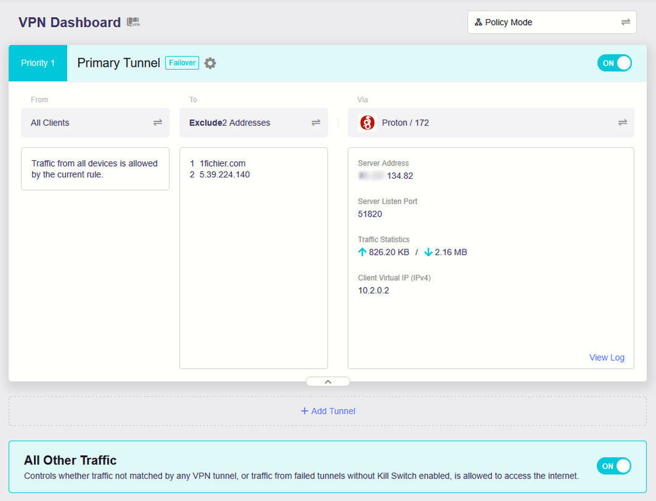Click the upload traffic arrow icon
This screenshot has width=656, height=501.
[x=362, y=252]
